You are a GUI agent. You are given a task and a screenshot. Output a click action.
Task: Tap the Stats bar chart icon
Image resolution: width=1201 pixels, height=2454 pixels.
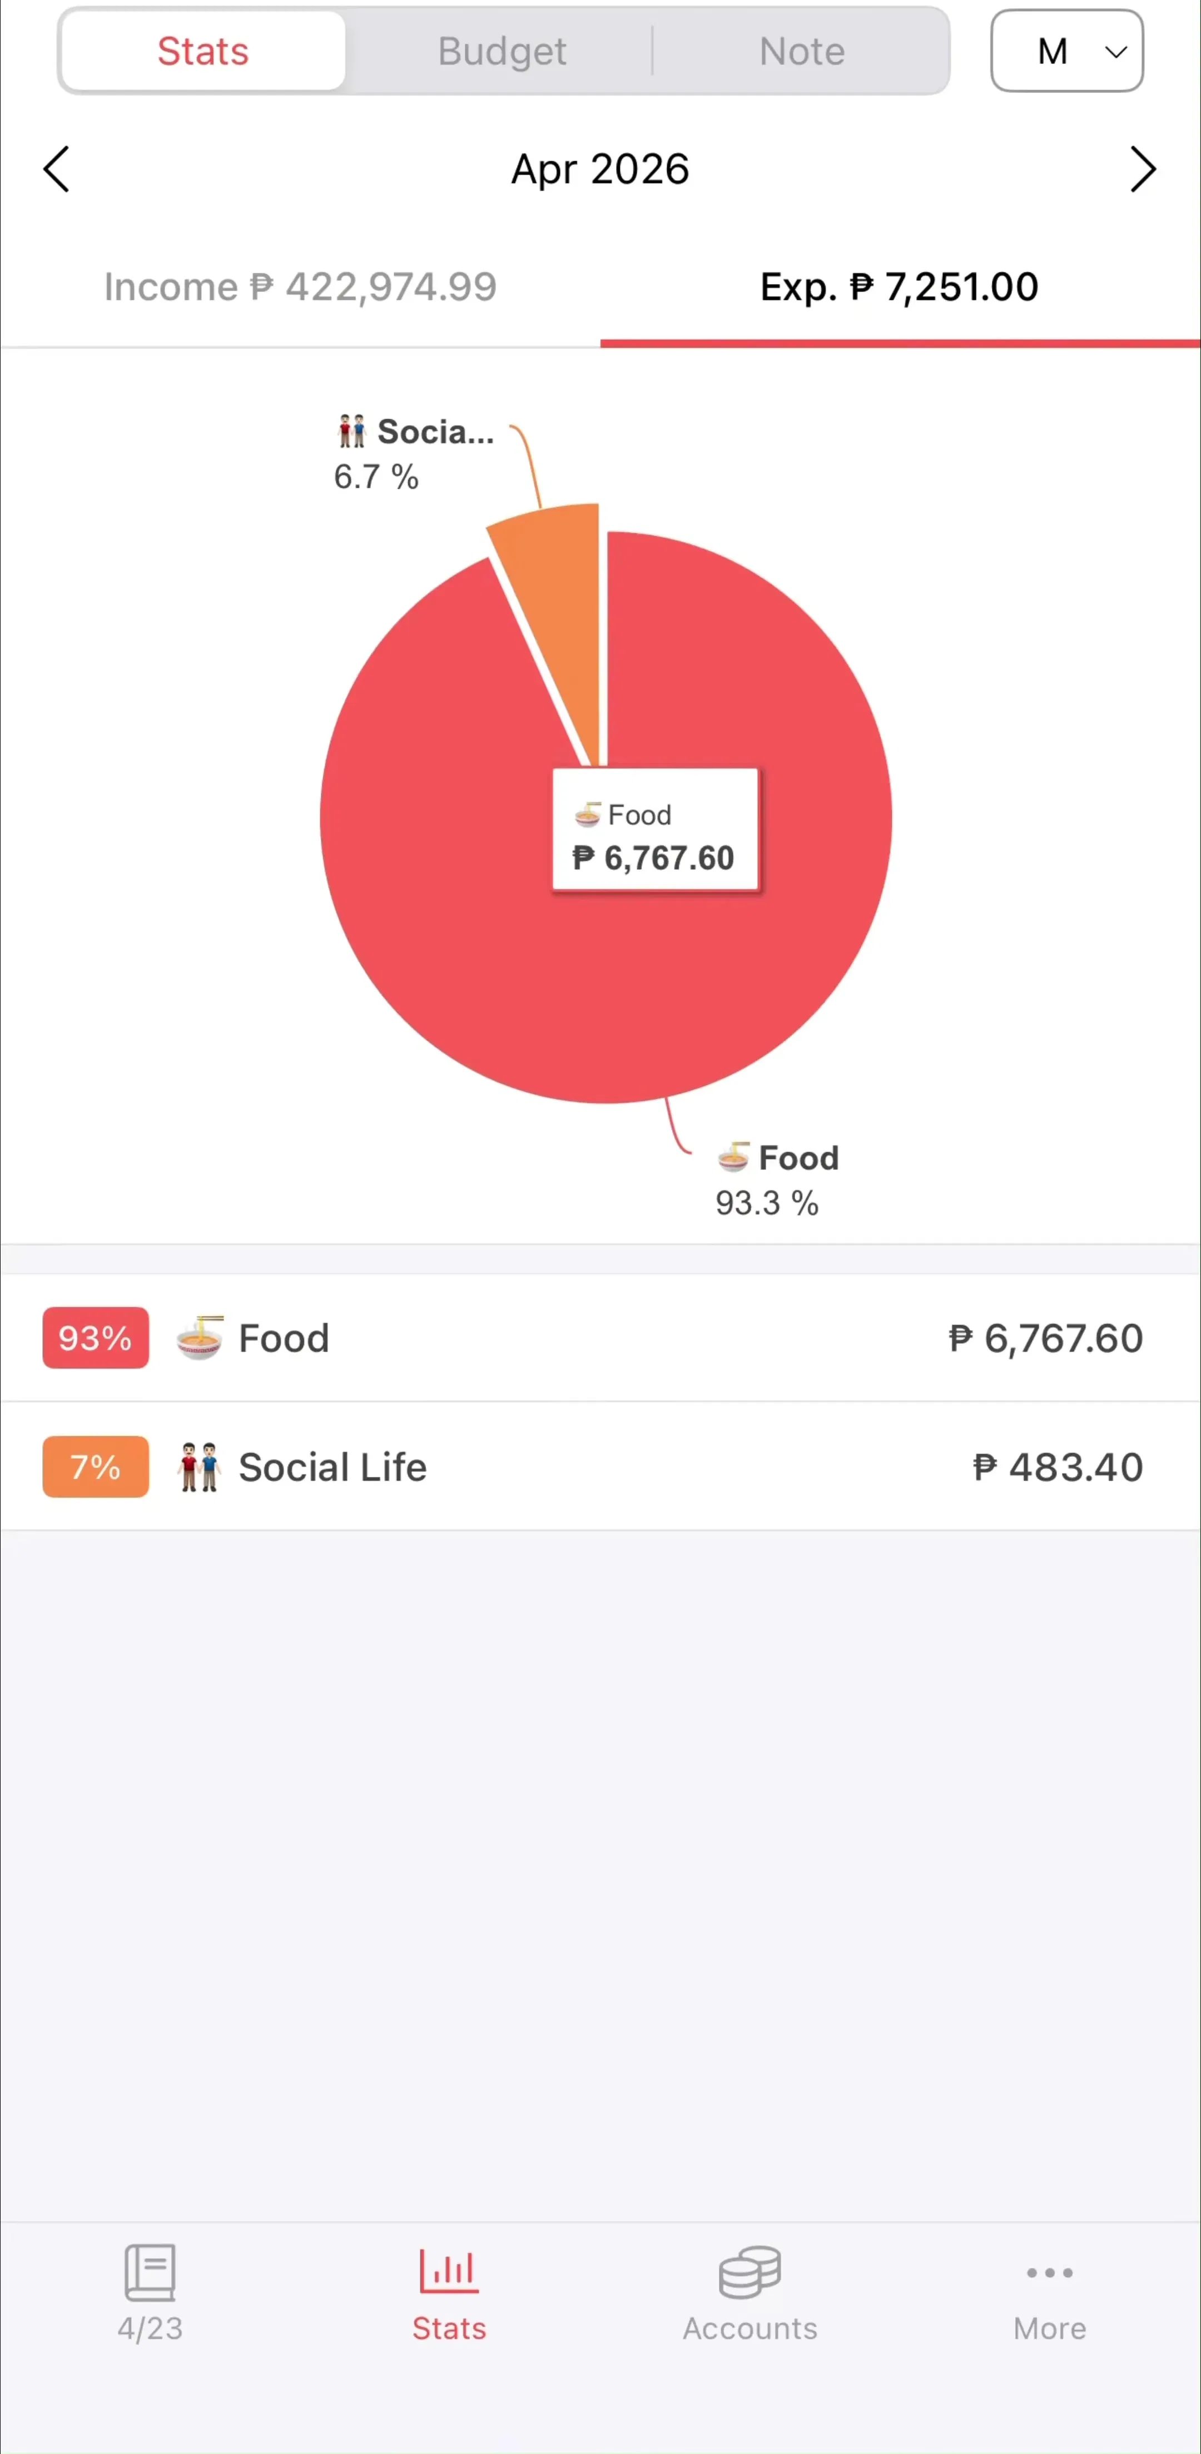pyautogui.click(x=449, y=2271)
